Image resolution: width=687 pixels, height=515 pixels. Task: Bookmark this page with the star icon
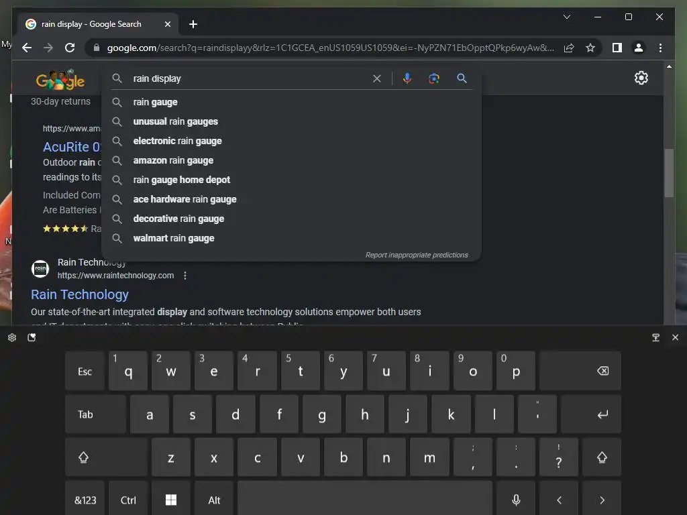click(590, 48)
